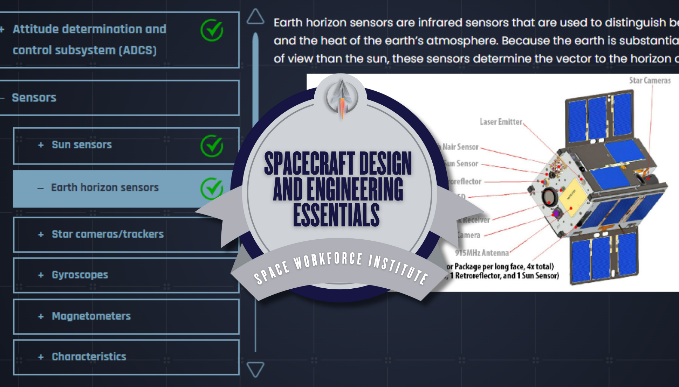Open the Magnetometers menu item
The width and height of the screenshot is (679, 387).
[91, 316]
